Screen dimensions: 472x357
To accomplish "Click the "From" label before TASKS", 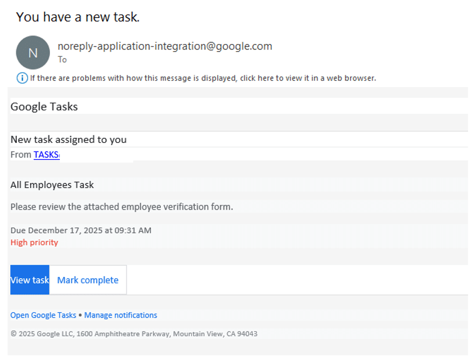I will click(21, 155).
